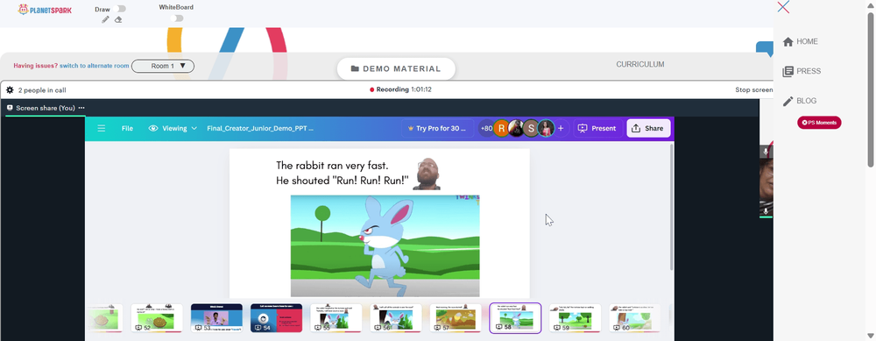Click switch to alternate room link
Screen dimensions: 876x341
[95, 66]
